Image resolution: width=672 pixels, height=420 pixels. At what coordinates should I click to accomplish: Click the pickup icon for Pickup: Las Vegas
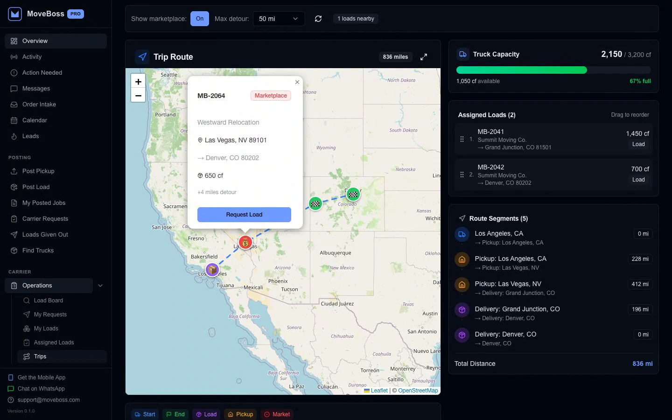pyautogui.click(x=462, y=285)
